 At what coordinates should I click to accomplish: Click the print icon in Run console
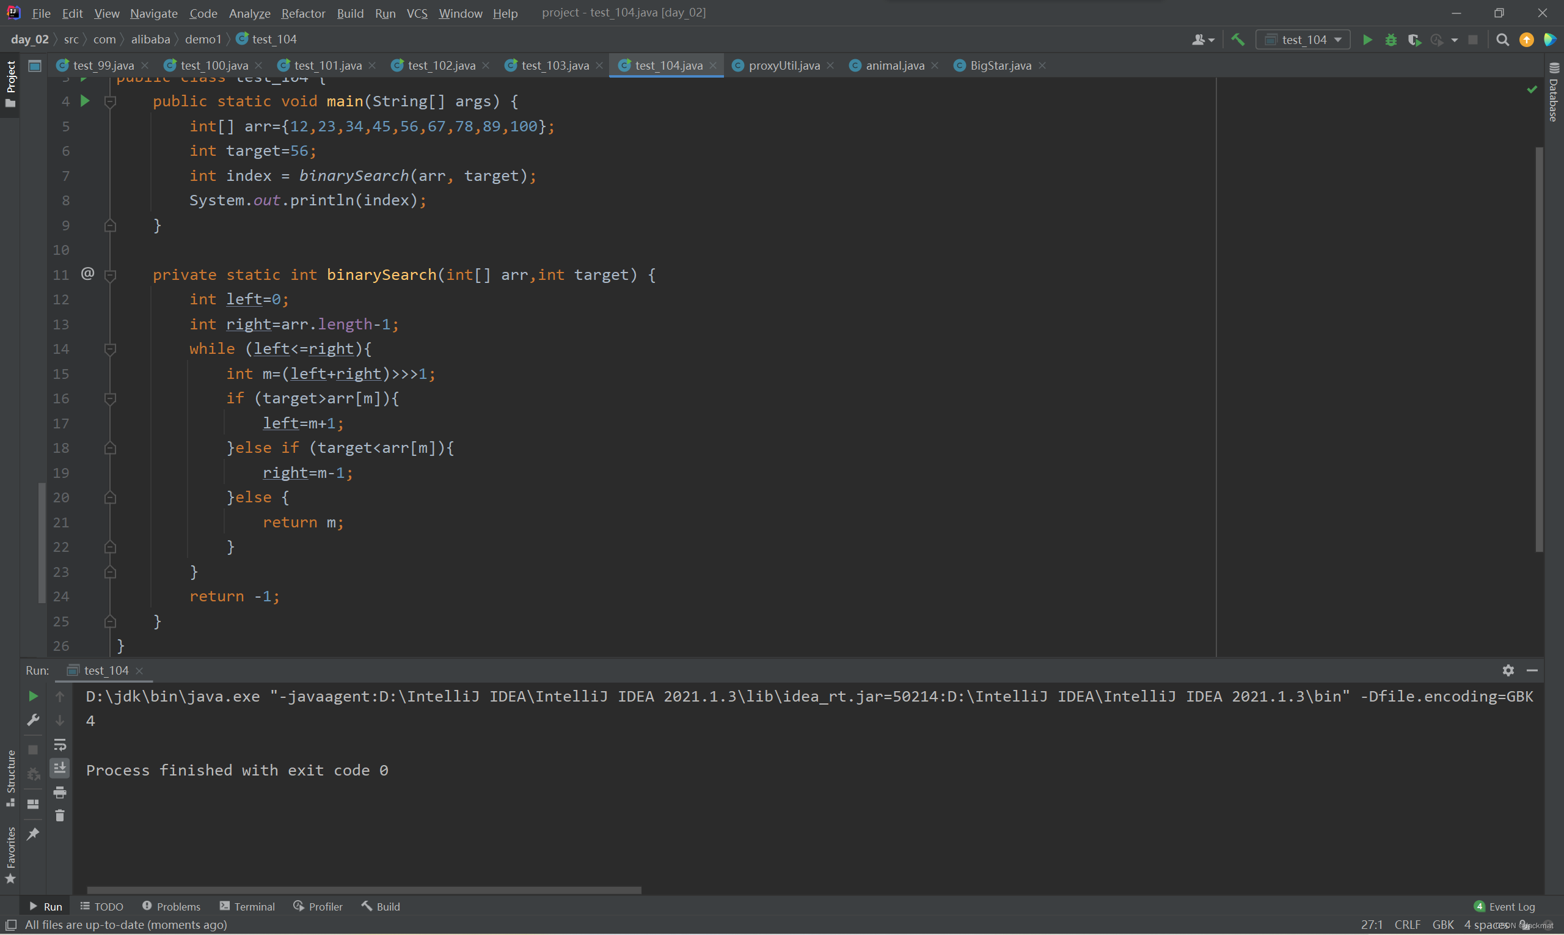click(x=60, y=792)
